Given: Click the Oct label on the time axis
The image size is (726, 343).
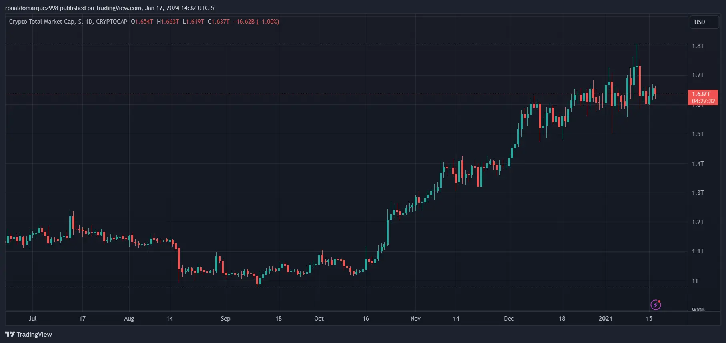Looking at the screenshot, I should click(319, 319).
